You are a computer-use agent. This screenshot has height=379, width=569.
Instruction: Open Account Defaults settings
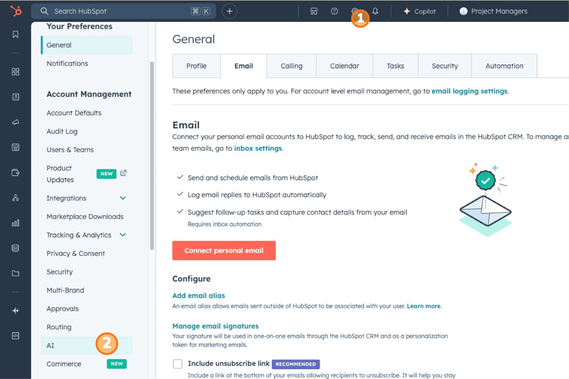coord(74,113)
